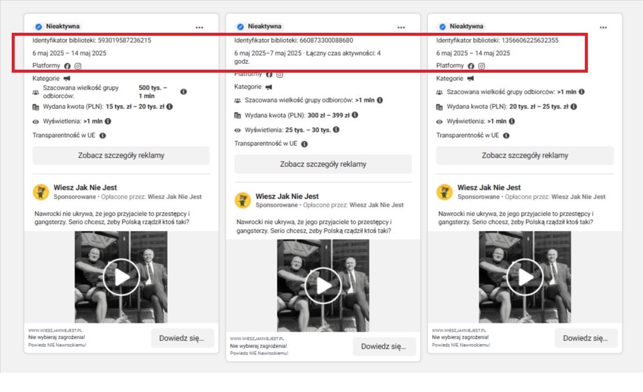Select text 'Identyfikator biblioteki: 1356606225632355'
643x392 pixels.
498,40
